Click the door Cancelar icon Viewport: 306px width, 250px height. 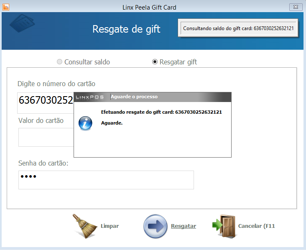(x=224, y=226)
